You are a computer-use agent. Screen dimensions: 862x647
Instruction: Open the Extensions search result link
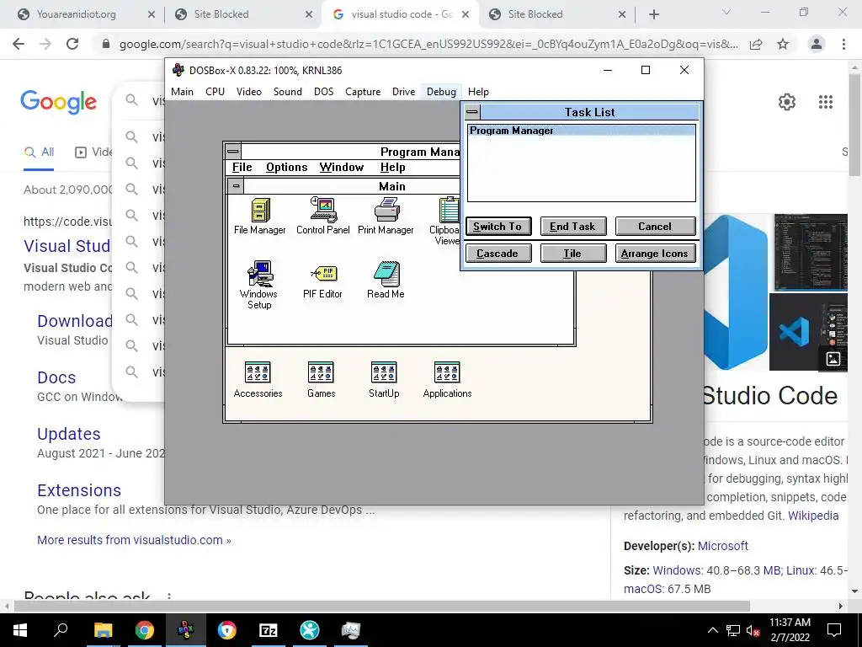pos(79,490)
